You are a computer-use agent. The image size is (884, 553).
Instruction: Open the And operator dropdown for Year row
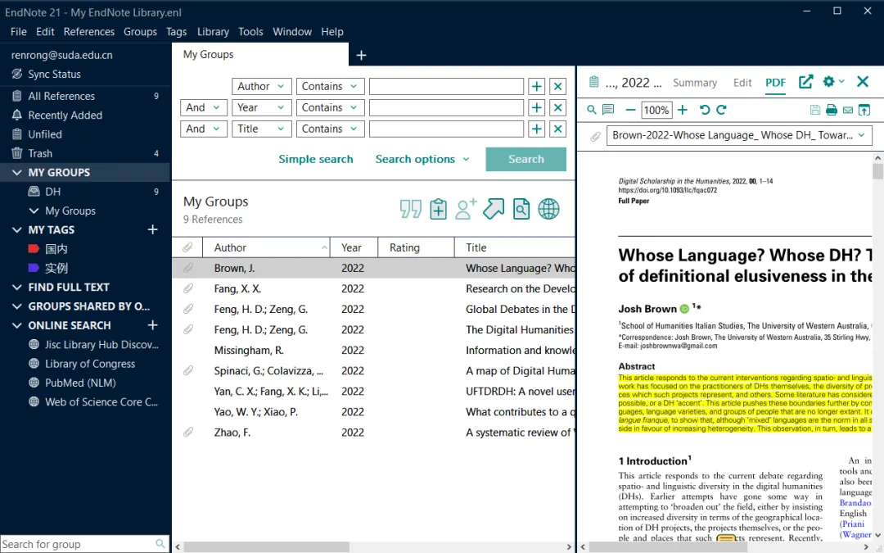204,108
